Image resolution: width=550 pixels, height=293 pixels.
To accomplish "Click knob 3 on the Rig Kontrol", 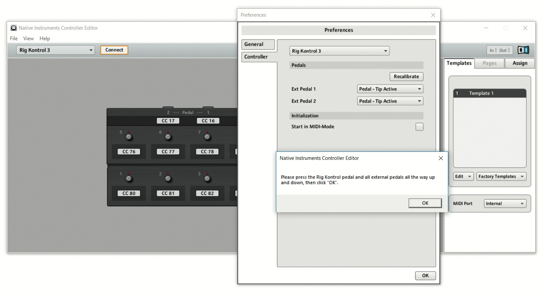I will coord(207,179).
